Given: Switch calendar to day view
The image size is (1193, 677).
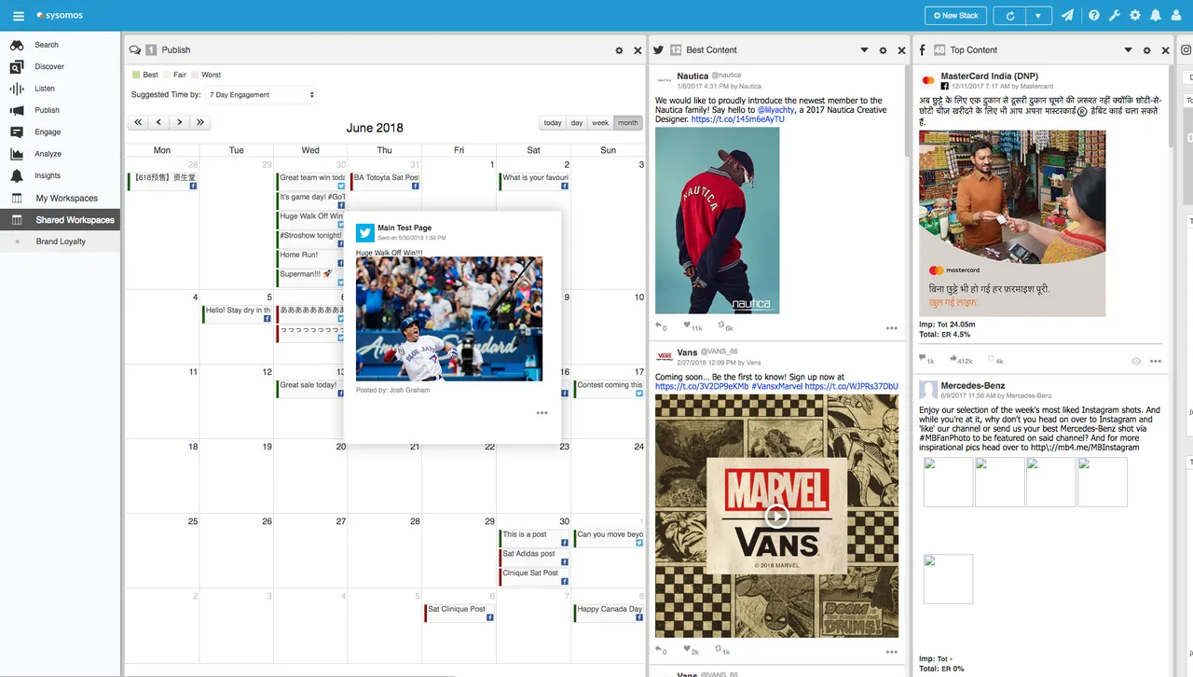Looking at the screenshot, I should pyautogui.click(x=577, y=123).
